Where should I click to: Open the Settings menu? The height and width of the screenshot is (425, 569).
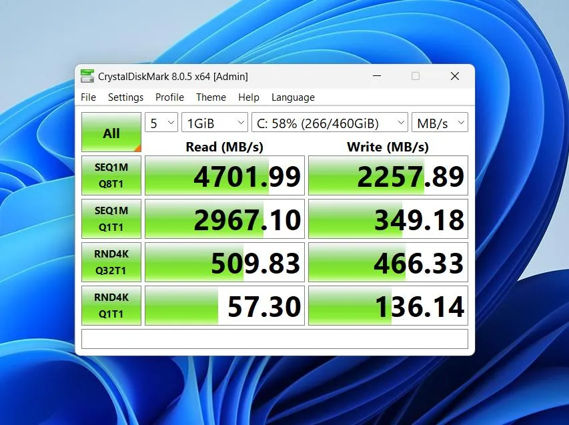[x=125, y=97]
